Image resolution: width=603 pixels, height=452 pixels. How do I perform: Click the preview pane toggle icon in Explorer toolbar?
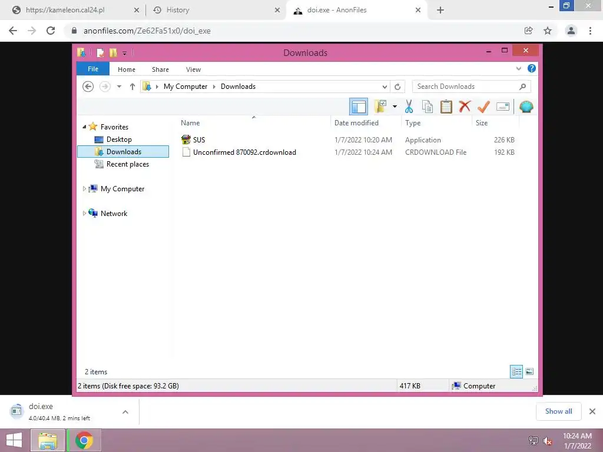point(359,107)
